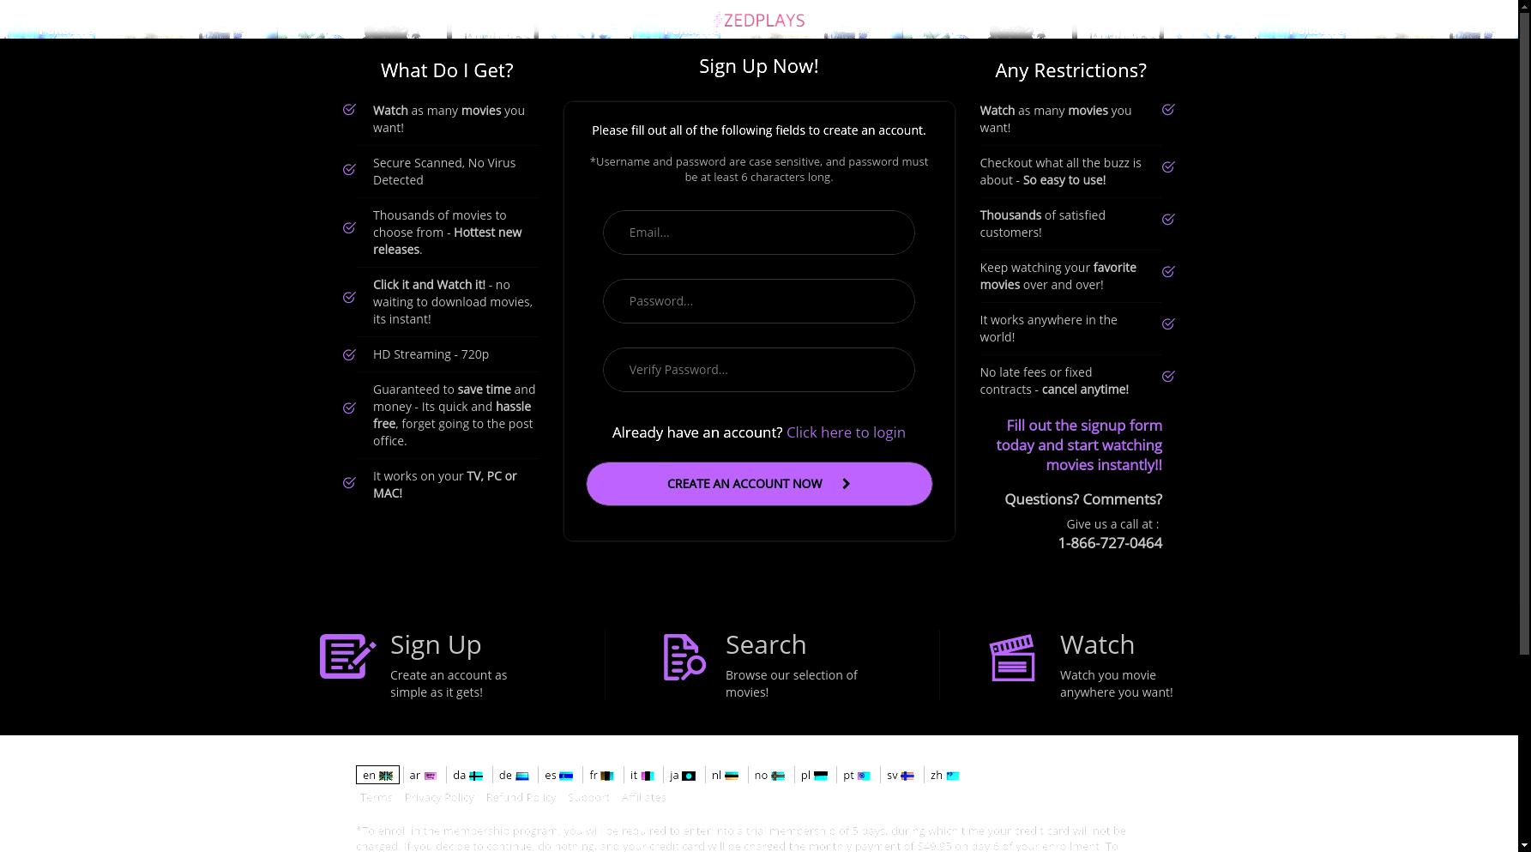Click the Email input field
1531x852 pixels.
(758, 233)
